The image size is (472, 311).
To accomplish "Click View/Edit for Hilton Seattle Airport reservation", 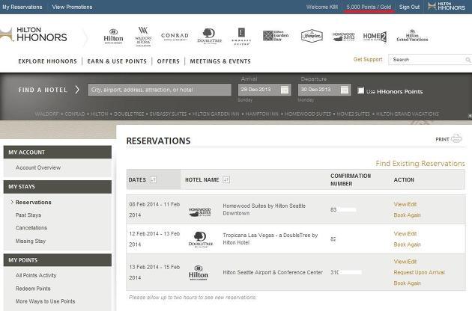I will coord(405,262).
